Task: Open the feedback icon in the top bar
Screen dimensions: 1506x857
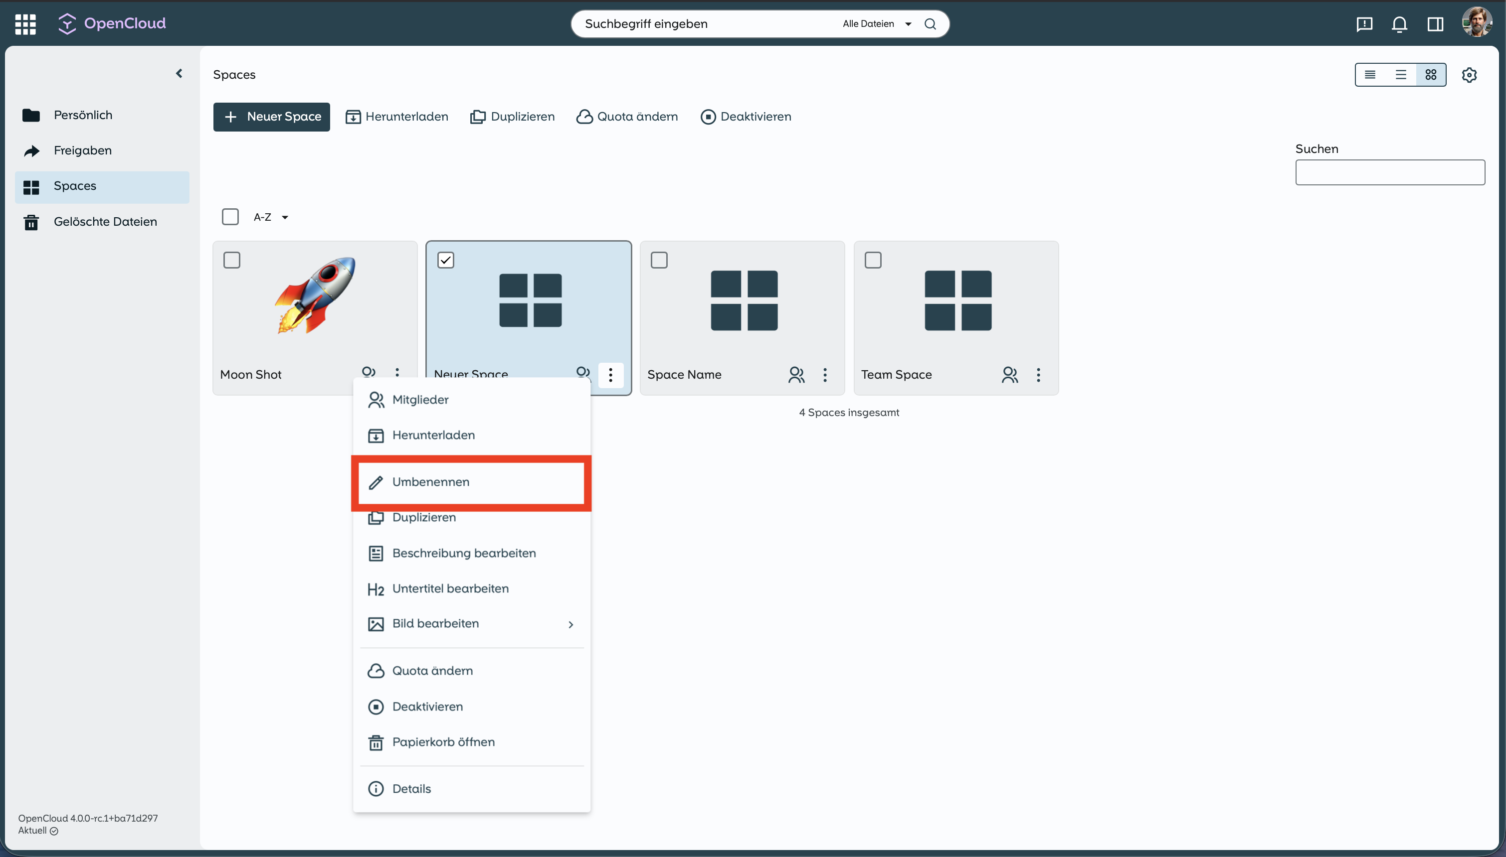Action: (x=1364, y=24)
